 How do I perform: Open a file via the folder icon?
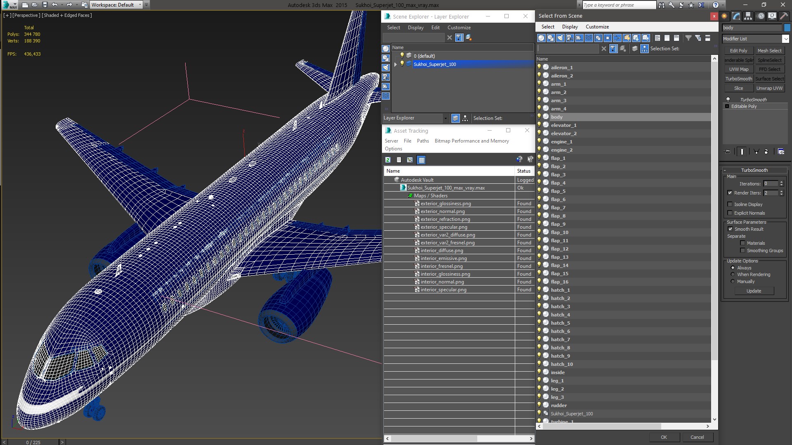35,5
